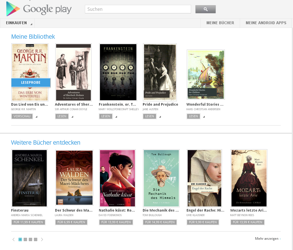
Task: Click the title 'Adventures of Sher...'
Action: (74, 104)
